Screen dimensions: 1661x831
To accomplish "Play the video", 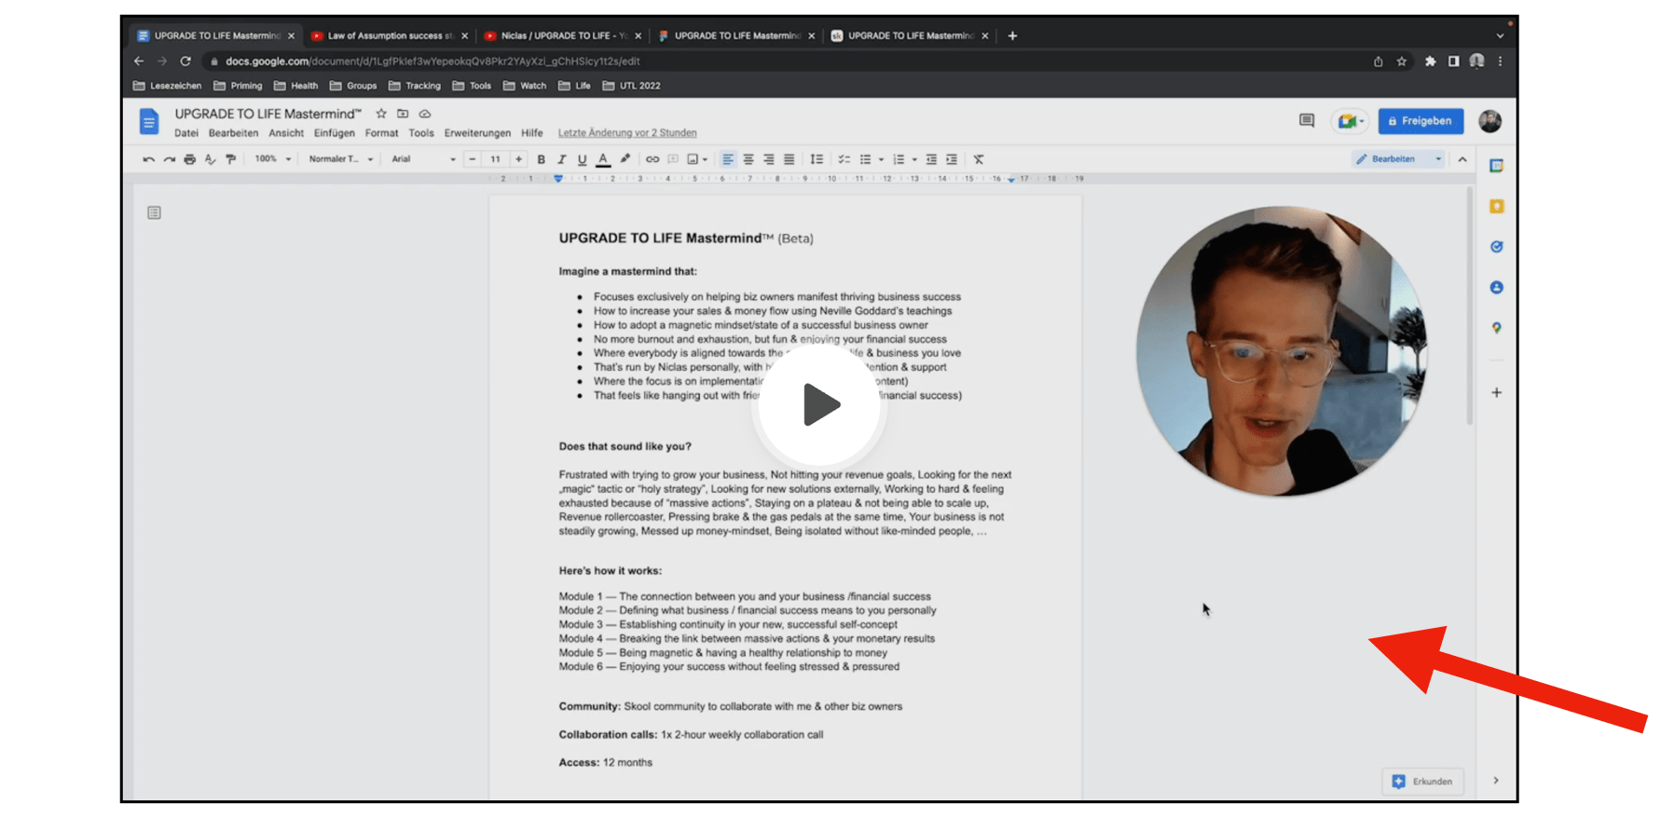I will click(x=820, y=404).
